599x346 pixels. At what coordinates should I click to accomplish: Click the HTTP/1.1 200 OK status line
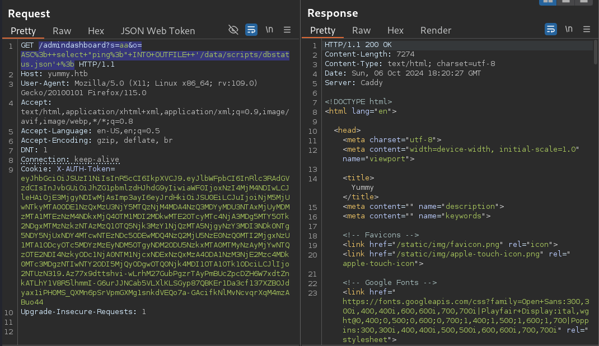coord(358,45)
